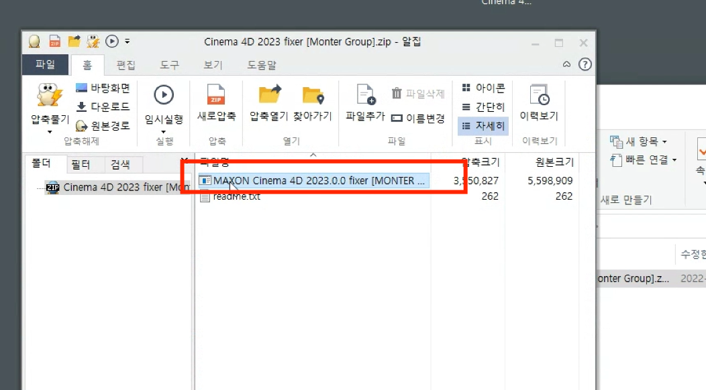Switch to 자세히 detail view
Image resolution: width=706 pixels, height=390 pixels.
point(484,125)
